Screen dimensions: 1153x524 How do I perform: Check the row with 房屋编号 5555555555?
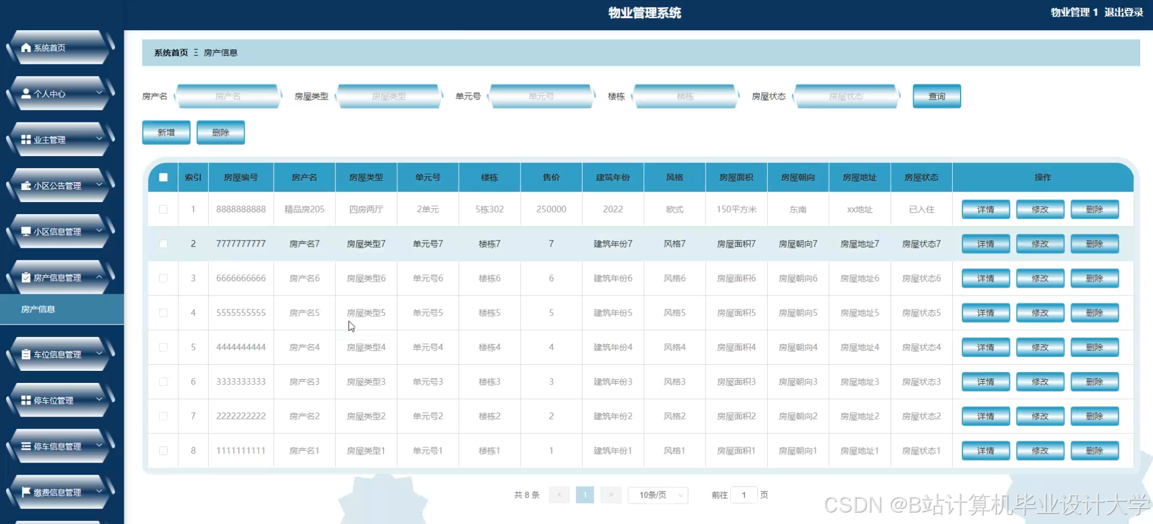[x=163, y=312]
